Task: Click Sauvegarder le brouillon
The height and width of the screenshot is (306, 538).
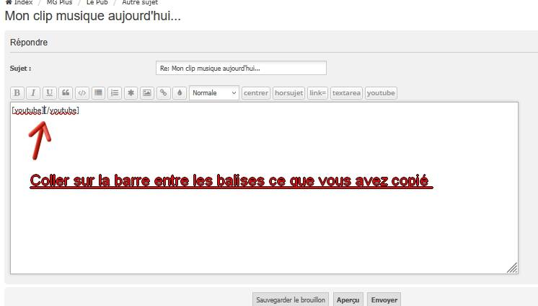Action: 291,300
